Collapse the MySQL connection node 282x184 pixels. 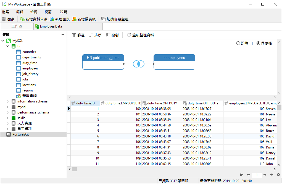(3, 41)
